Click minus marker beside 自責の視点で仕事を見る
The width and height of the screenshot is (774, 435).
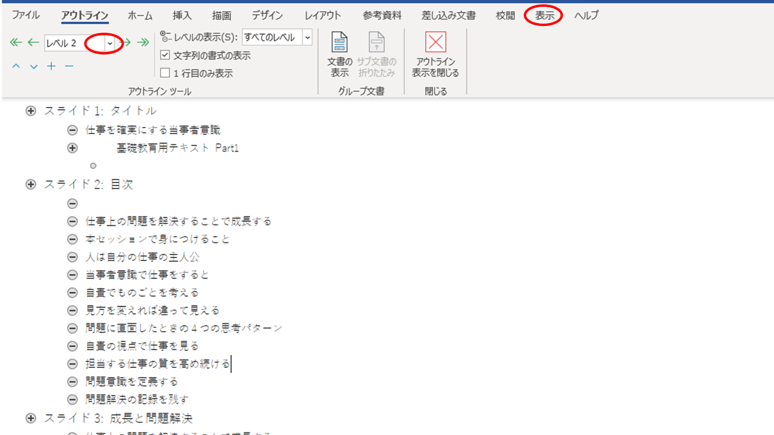click(73, 346)
